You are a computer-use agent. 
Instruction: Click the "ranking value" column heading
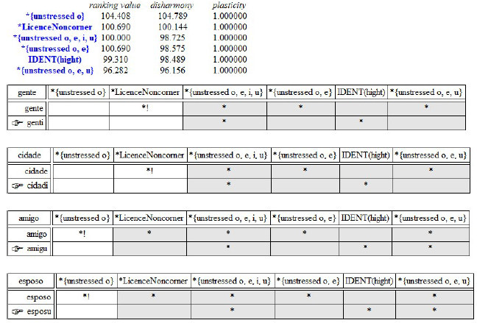[x=121, y=6]
